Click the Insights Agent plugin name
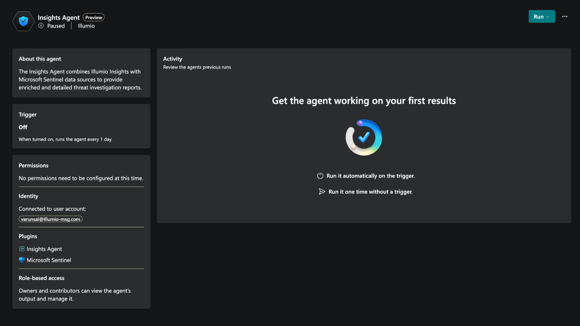The width and height of the screenshot is (580, 326). click(x=44, y=249)
